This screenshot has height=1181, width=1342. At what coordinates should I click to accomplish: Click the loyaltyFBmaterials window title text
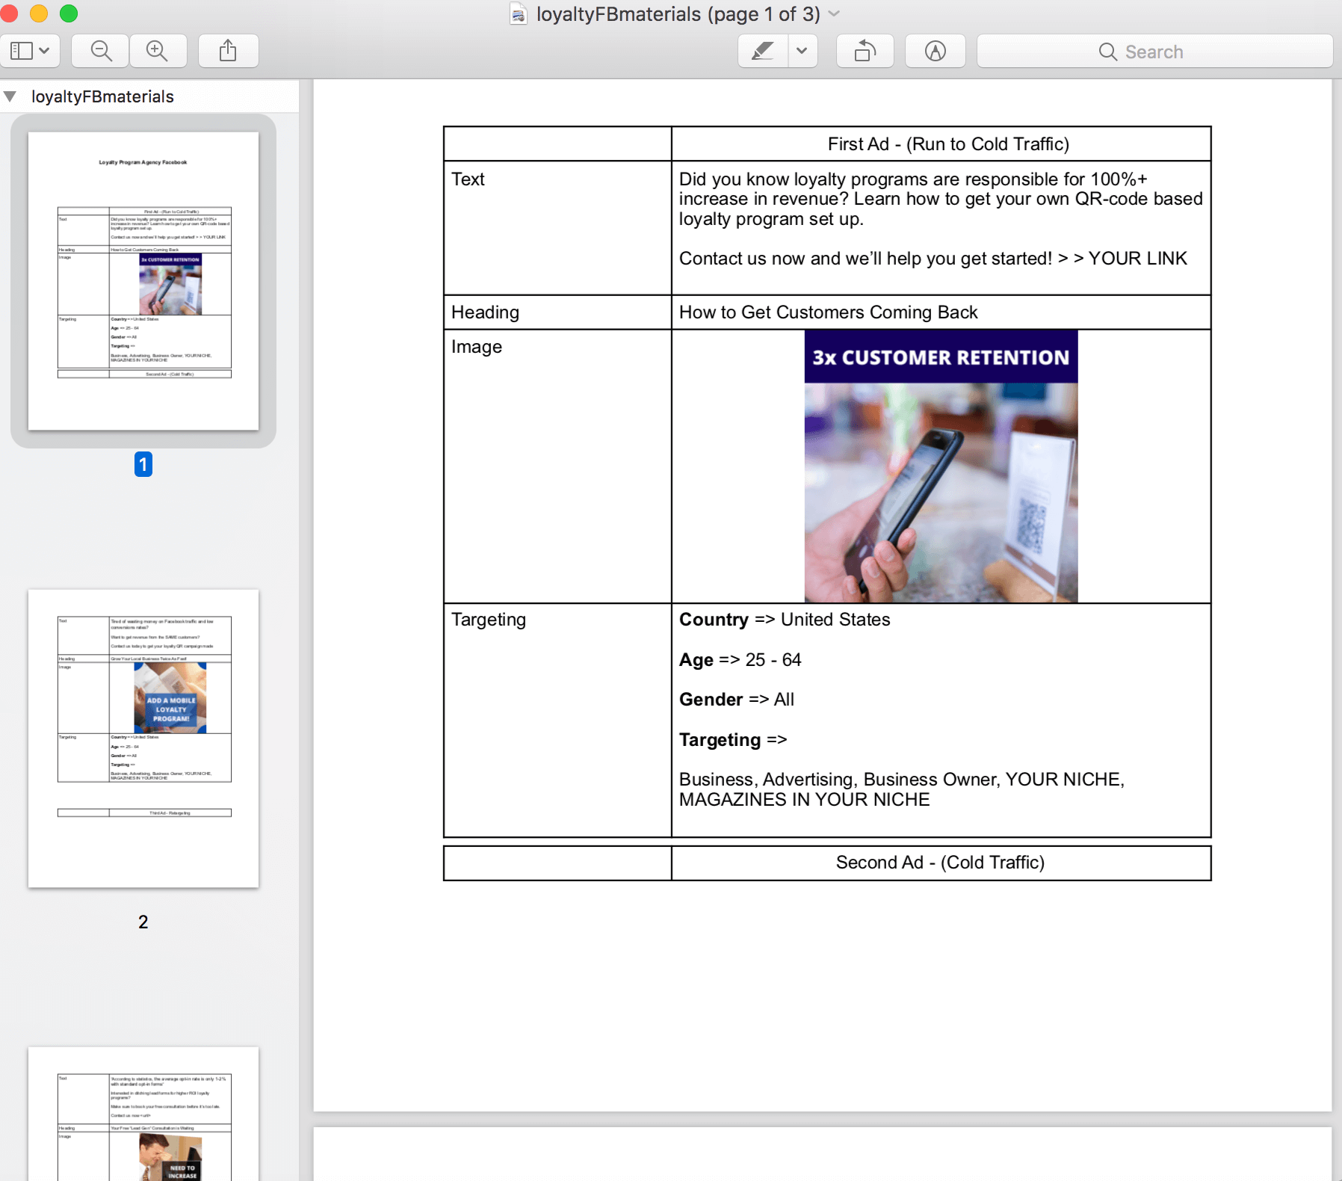pyautogui.click(x=678, y=14)
